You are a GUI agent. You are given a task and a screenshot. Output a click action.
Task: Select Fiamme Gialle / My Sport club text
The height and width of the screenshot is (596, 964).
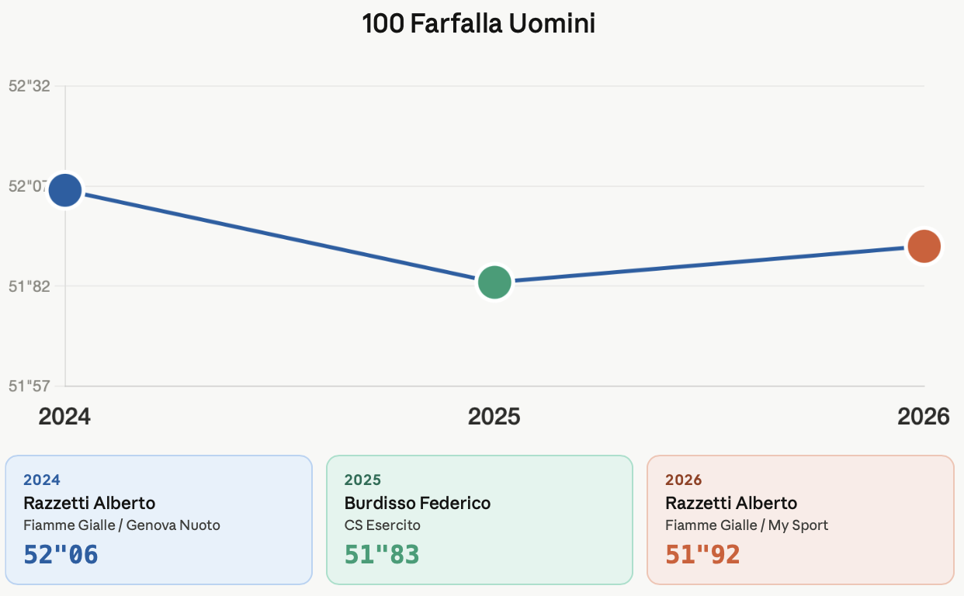pos(747,525)
